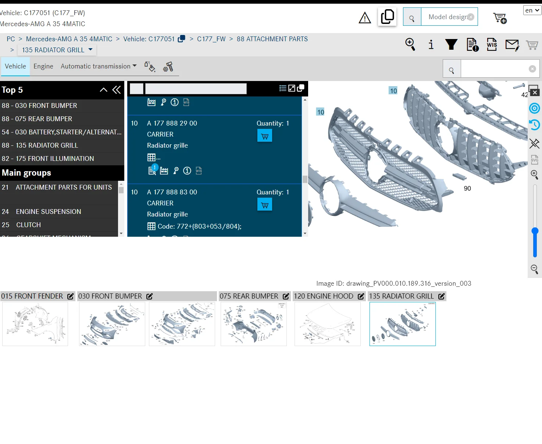Viewport: 542px width, 444px height.
Task: Click the bolts and screws icon in tab bar
Action: pos(168,67)
